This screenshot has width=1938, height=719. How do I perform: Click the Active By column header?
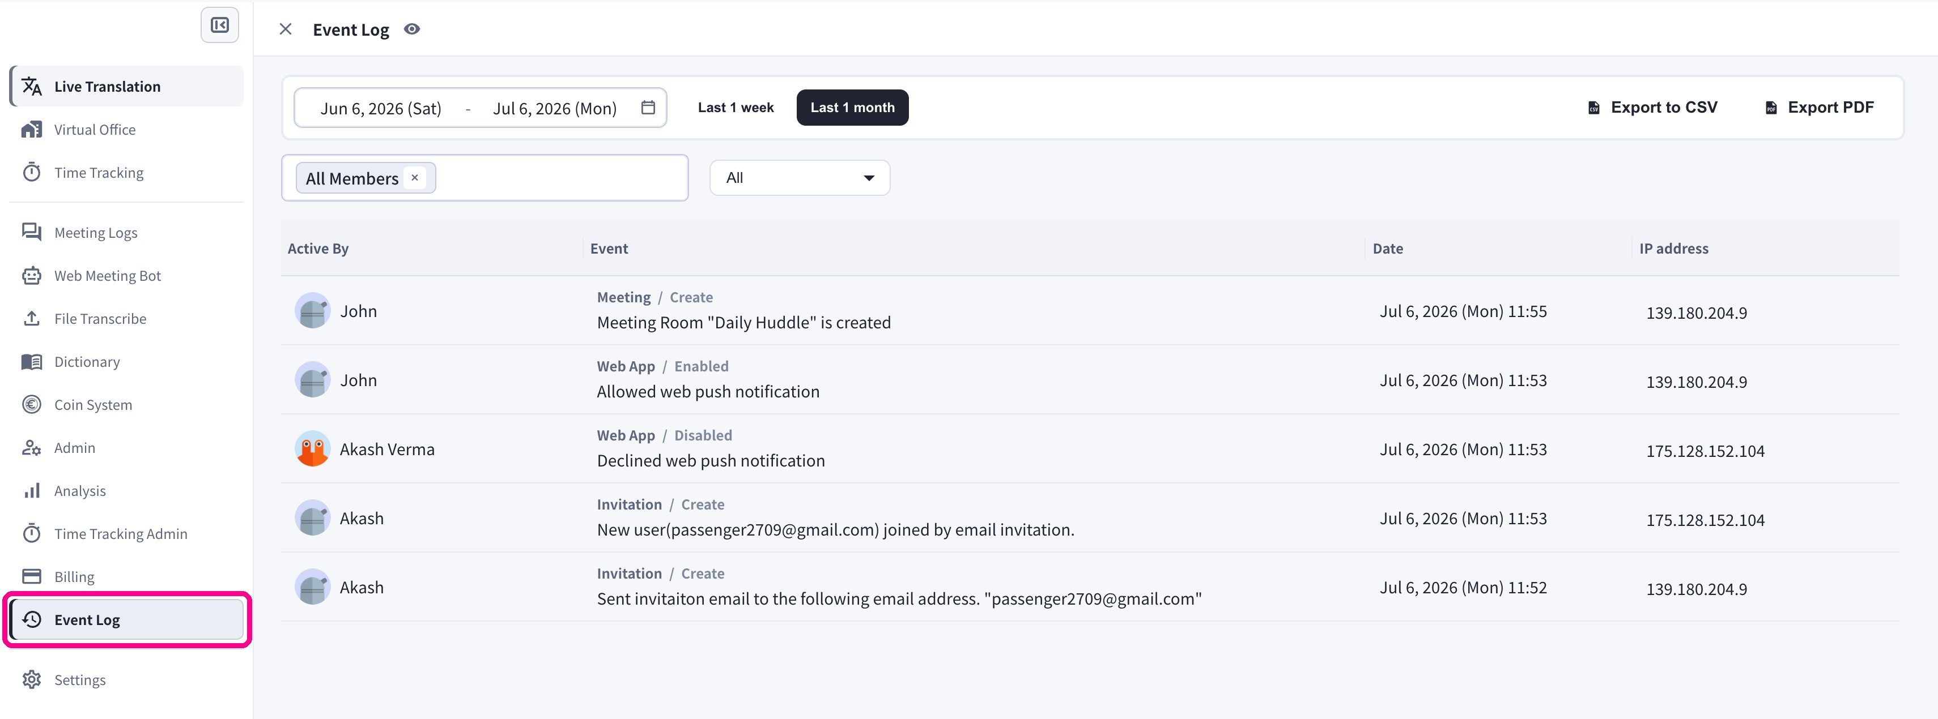pos(318,249)
